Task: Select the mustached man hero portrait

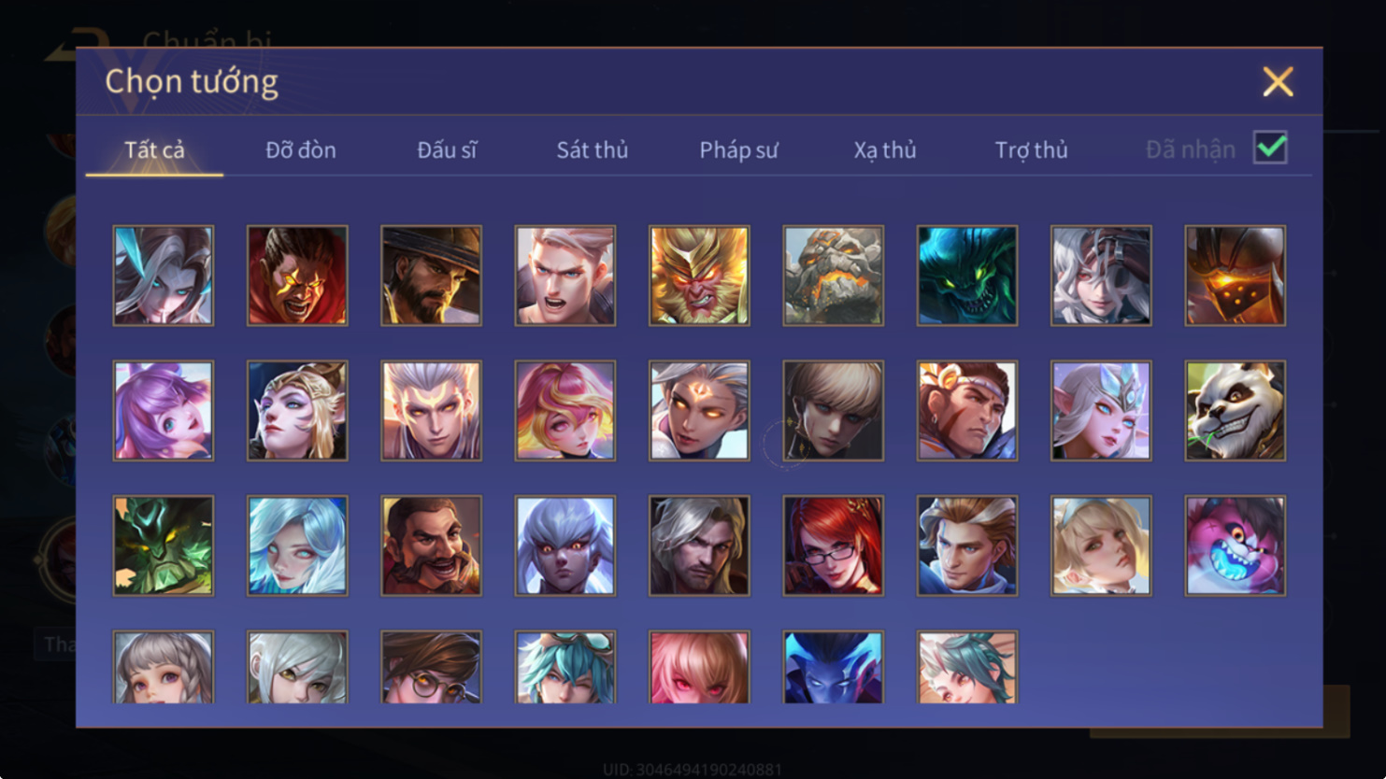Action: pos(431,545)
